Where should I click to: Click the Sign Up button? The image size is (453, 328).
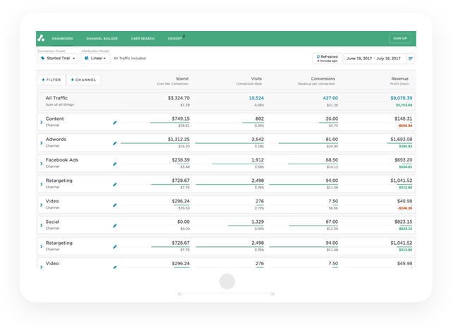pos(399,38)
